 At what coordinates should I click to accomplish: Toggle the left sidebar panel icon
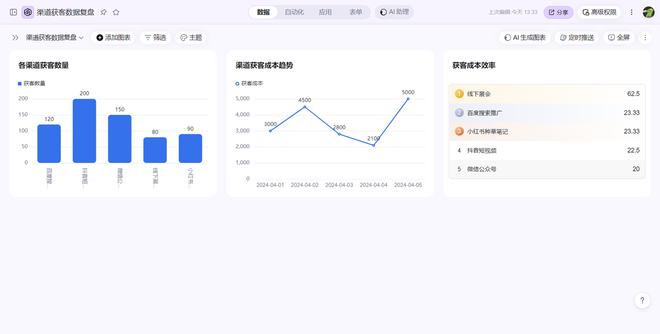(13, 12)
